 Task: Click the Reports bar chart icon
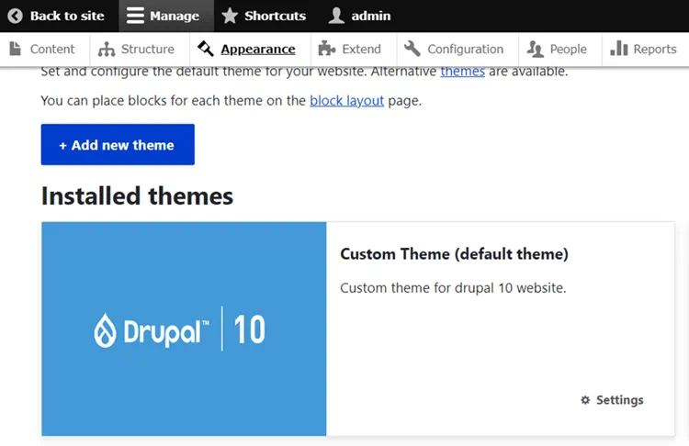point(619,49)
